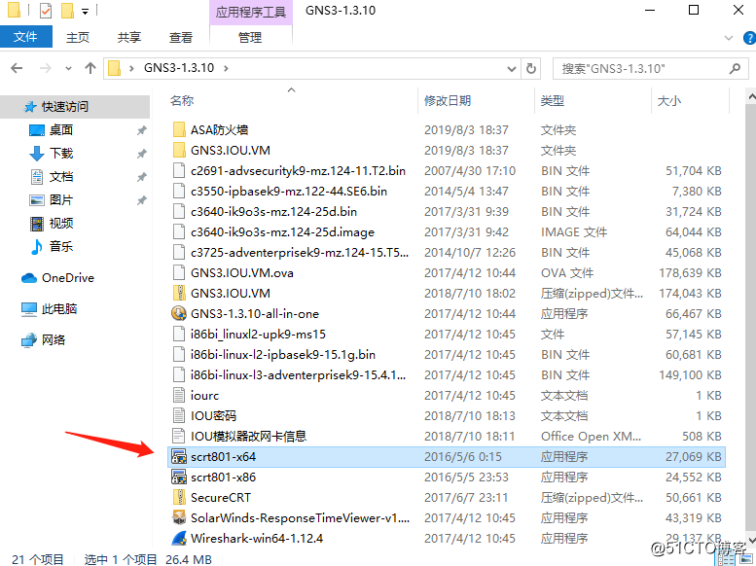Sort by the 名称 column header
756x566 pixels.
click(x=182, y=100)
